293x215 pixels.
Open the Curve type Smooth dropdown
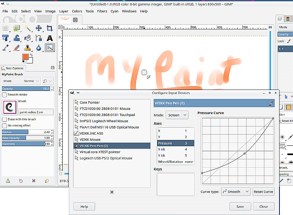point(235,191)
